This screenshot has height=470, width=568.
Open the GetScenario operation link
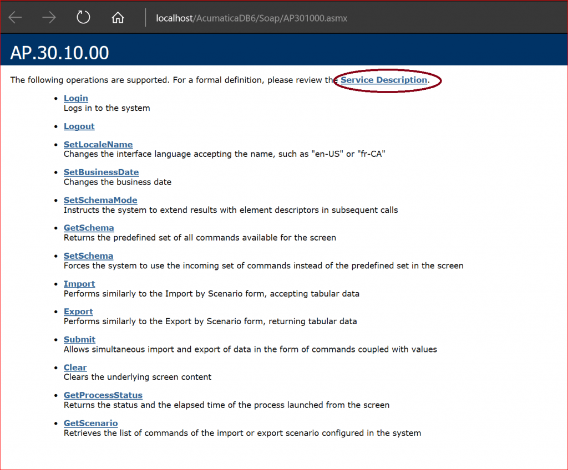tap(90, 423)
